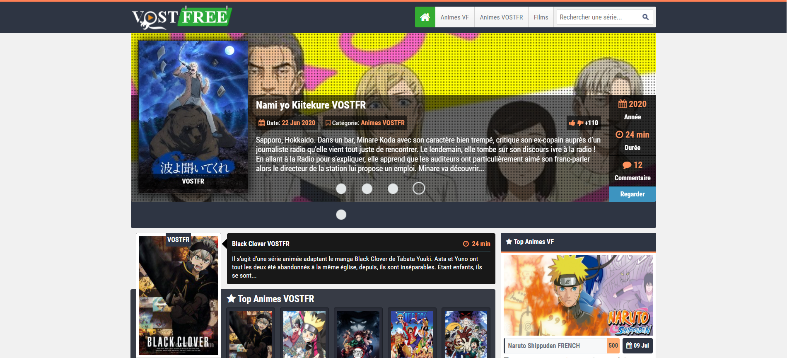This screenshot has width=787, height=358.
Task: Select the slider dot on the dark bar
Action: [341, 215]
